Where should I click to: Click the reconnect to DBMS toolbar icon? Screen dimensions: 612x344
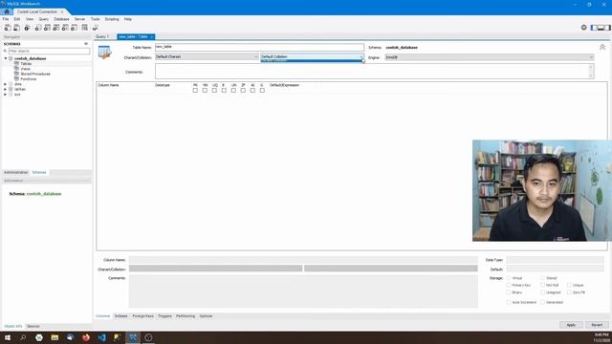[96, 28]
